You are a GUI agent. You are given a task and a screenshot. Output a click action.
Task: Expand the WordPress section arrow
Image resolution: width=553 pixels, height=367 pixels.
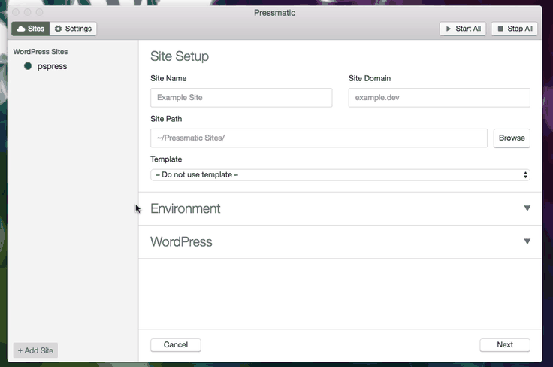pos(527,241)
